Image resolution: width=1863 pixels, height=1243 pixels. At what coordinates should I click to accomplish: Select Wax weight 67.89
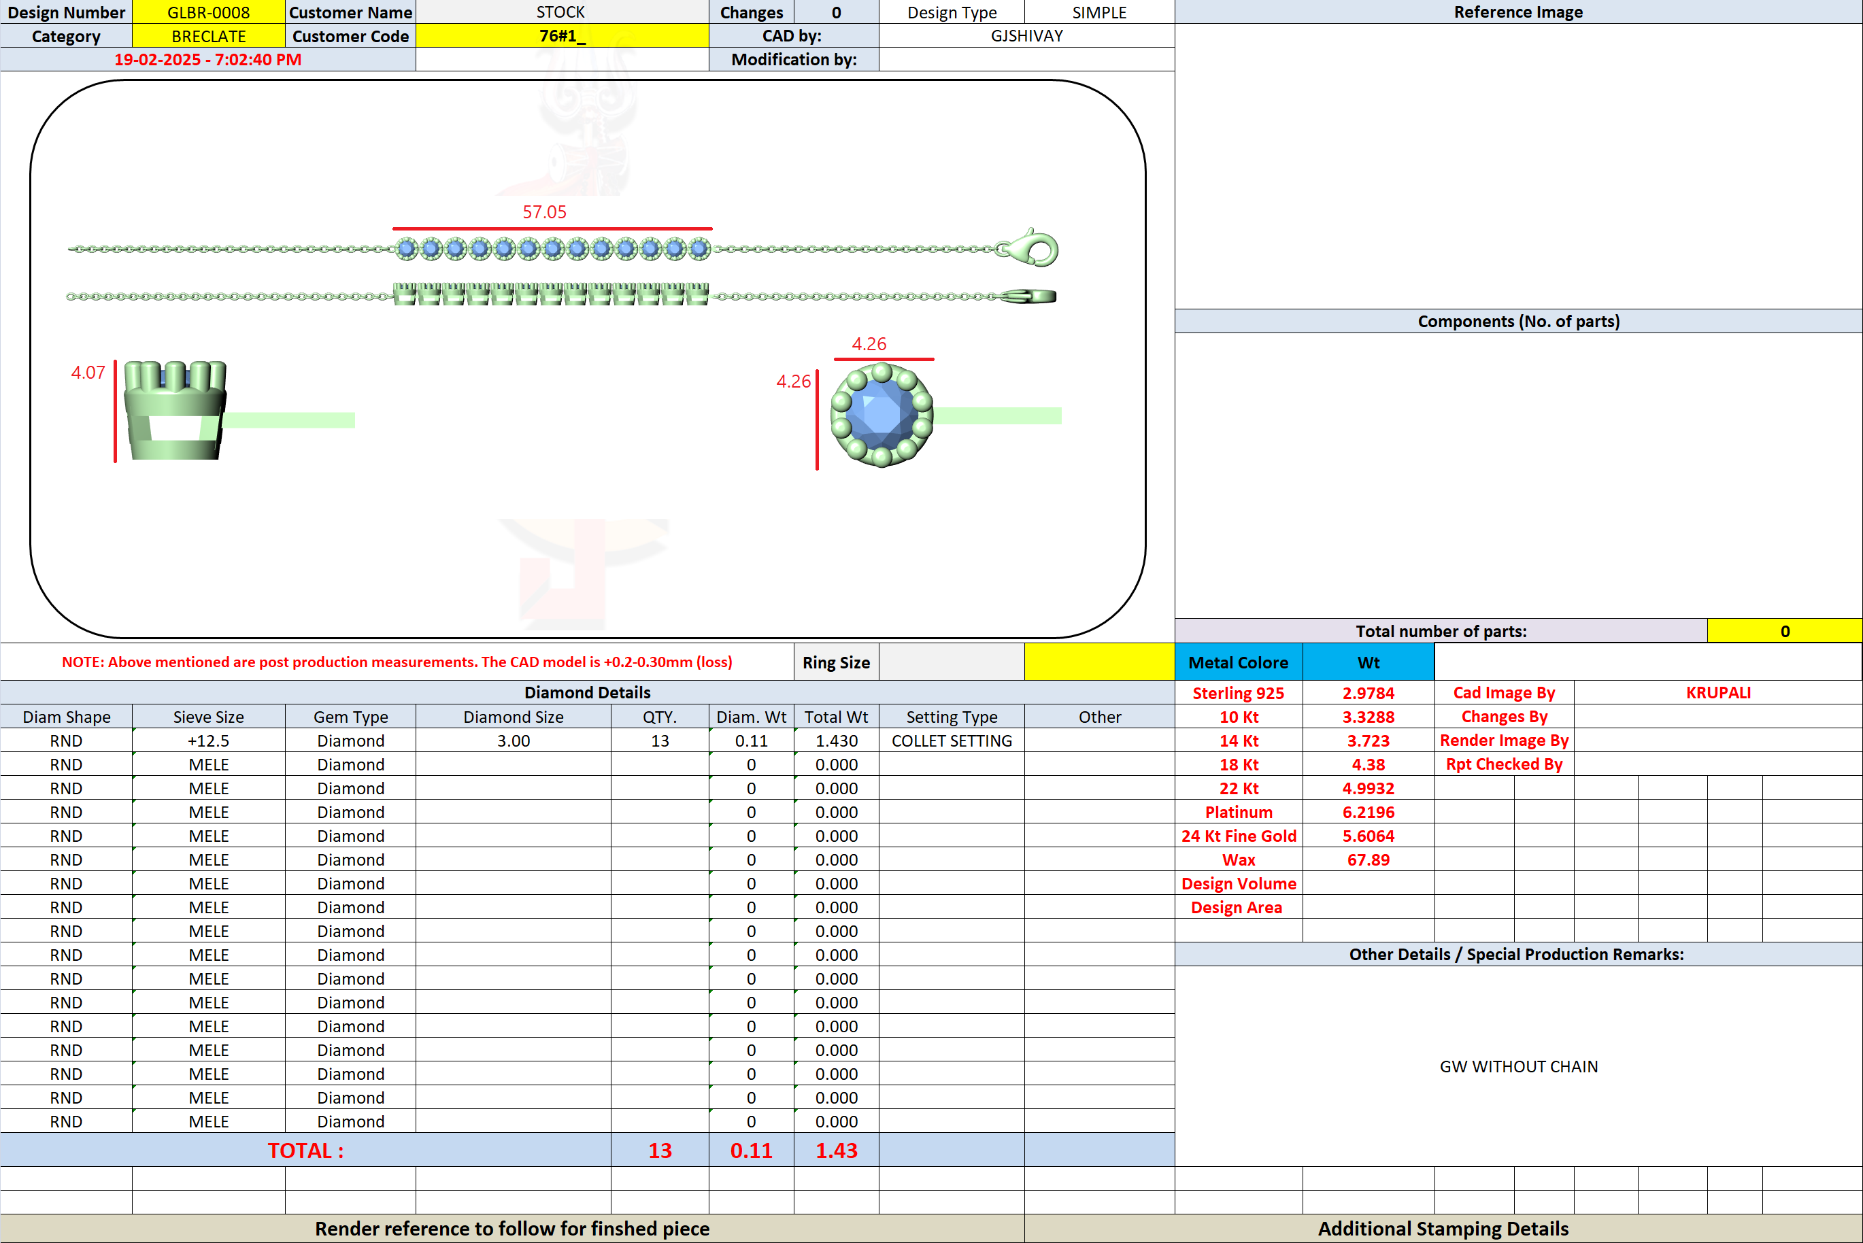point(1369,859)
